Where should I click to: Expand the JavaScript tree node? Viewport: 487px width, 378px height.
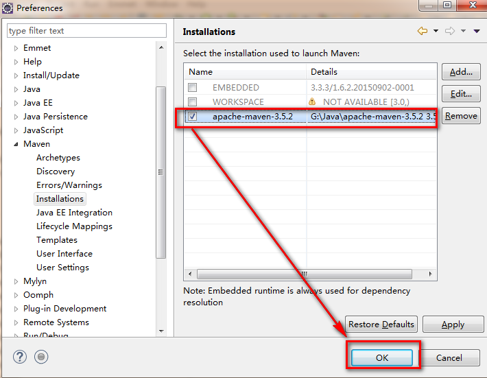pyautogui.click(x=16, y=130)
